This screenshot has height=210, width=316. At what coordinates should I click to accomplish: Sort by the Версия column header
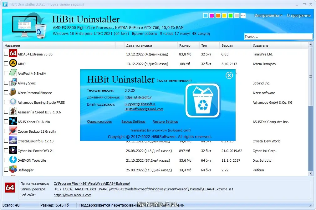[x=235, y=45]
